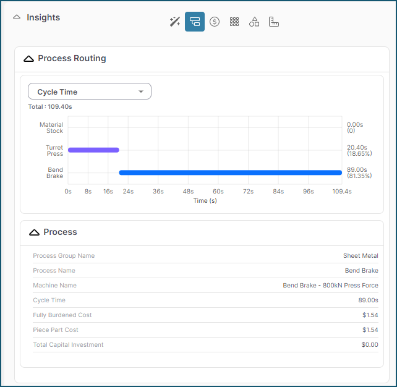Click the blue Bend Brake bar
Image resolution: width=397 pixels, height=387 pixels.
point(230,172)
